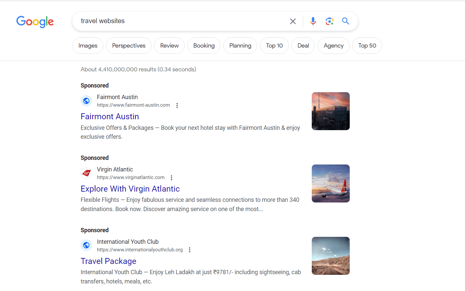Click the Sponsored label above Virgin Atlantic
This screenshot has width=465, height=291.
pos(94,158)
